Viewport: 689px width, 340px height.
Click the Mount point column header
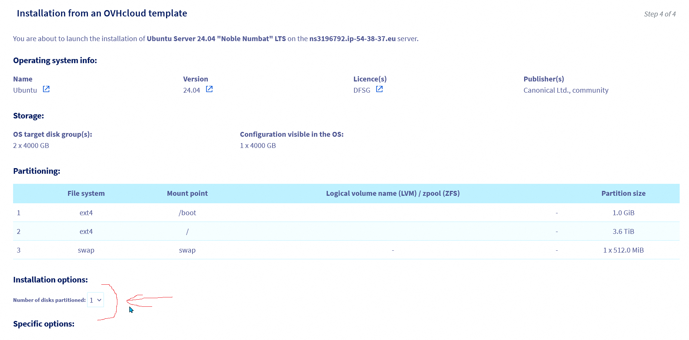(187, 194)
